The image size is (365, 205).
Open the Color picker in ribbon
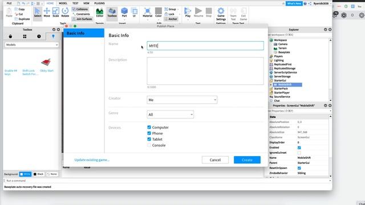[159, 13]
